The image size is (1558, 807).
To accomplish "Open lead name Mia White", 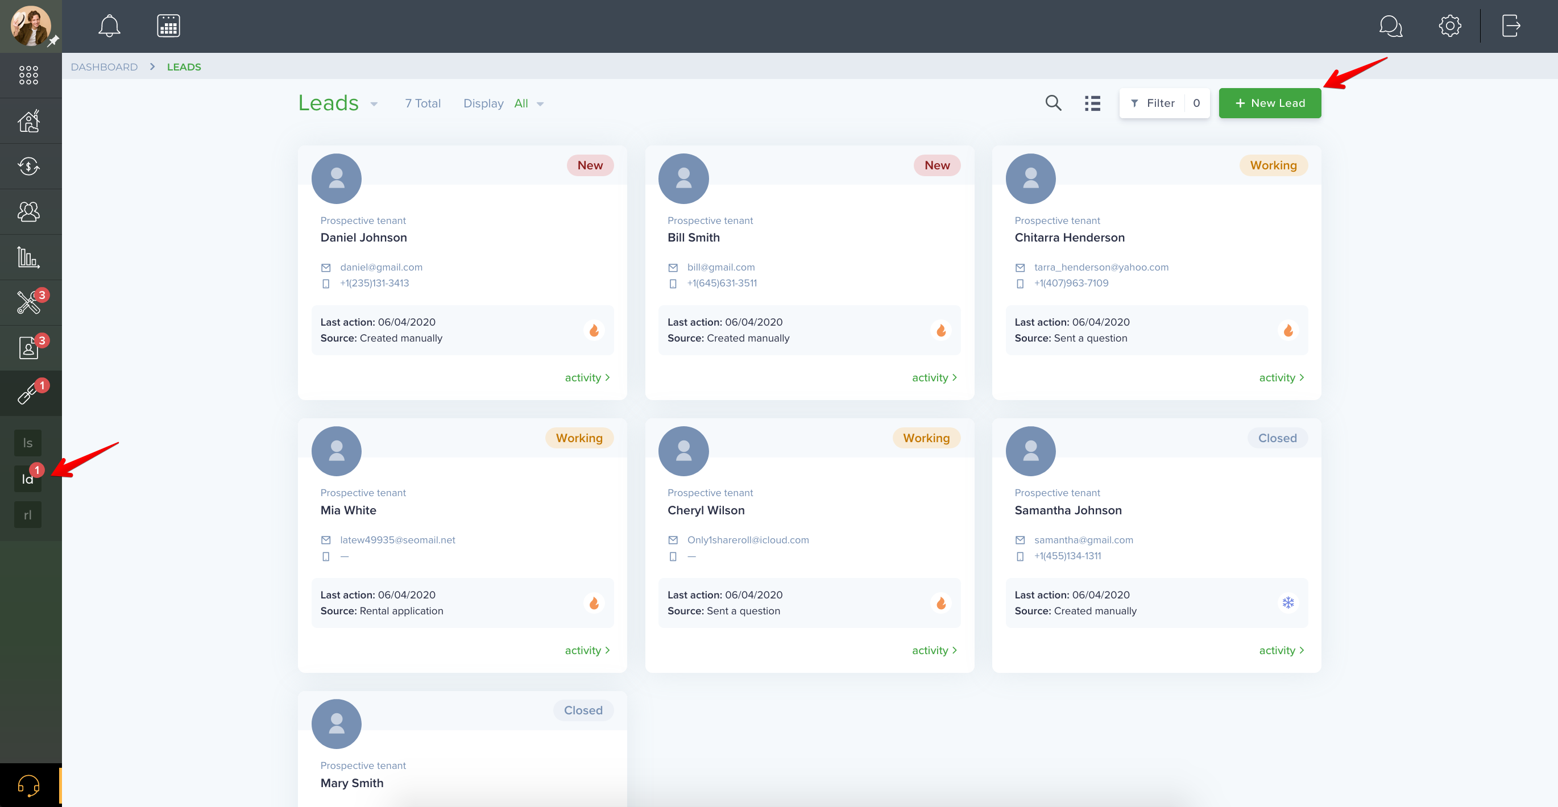I will (x=349, y=510).
